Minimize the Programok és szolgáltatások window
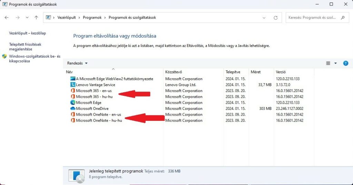Image resolution: width=353 pixels, height=185 pixels. click(317, 4)
